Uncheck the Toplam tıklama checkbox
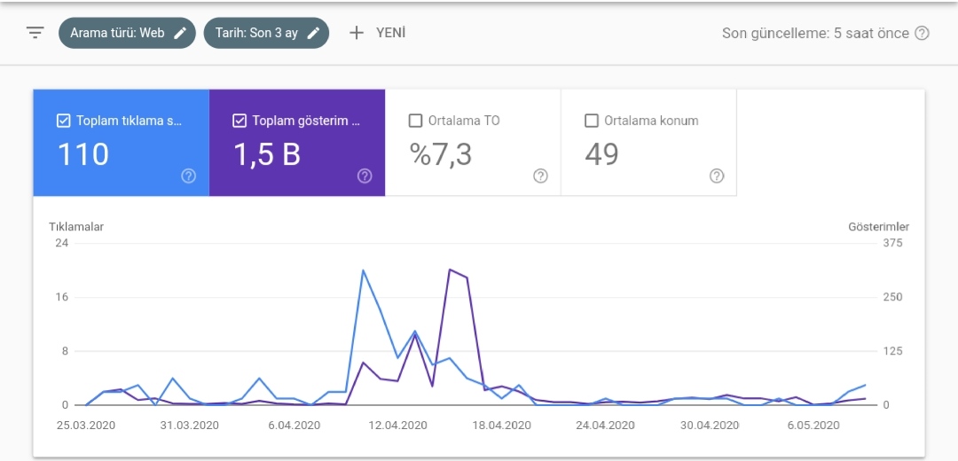This screenshot has height=461, width=958. point(63,121)
